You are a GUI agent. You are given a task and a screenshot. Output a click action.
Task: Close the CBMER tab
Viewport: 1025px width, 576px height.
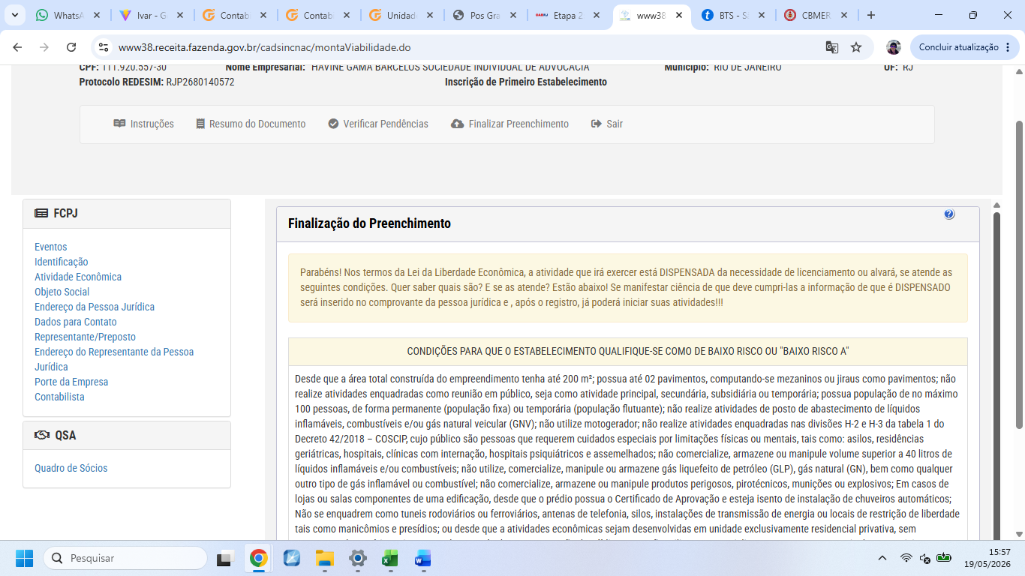tap(843, 15)
